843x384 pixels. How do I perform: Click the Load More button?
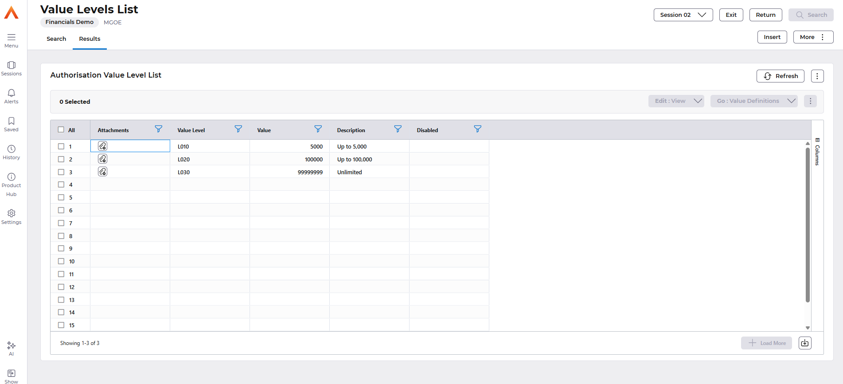pyautogui.click(x=766, y=343)
